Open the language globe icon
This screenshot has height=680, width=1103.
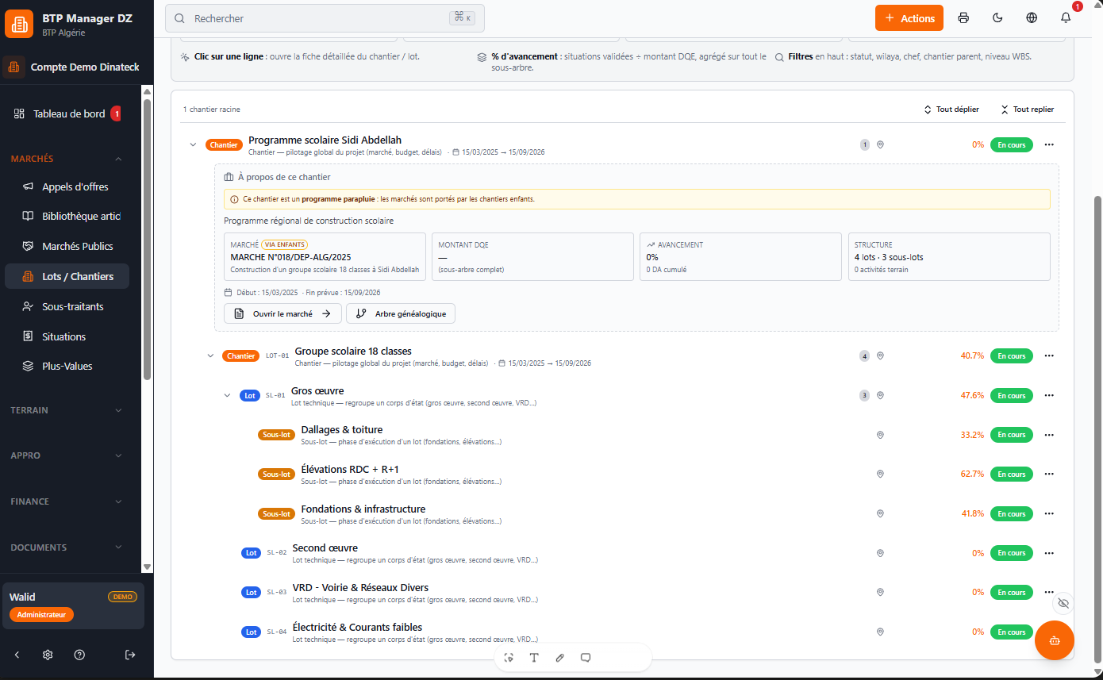[x=1032, y=18]
